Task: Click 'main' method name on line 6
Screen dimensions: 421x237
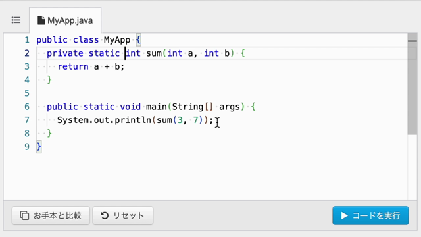Action: click(157, 107)
